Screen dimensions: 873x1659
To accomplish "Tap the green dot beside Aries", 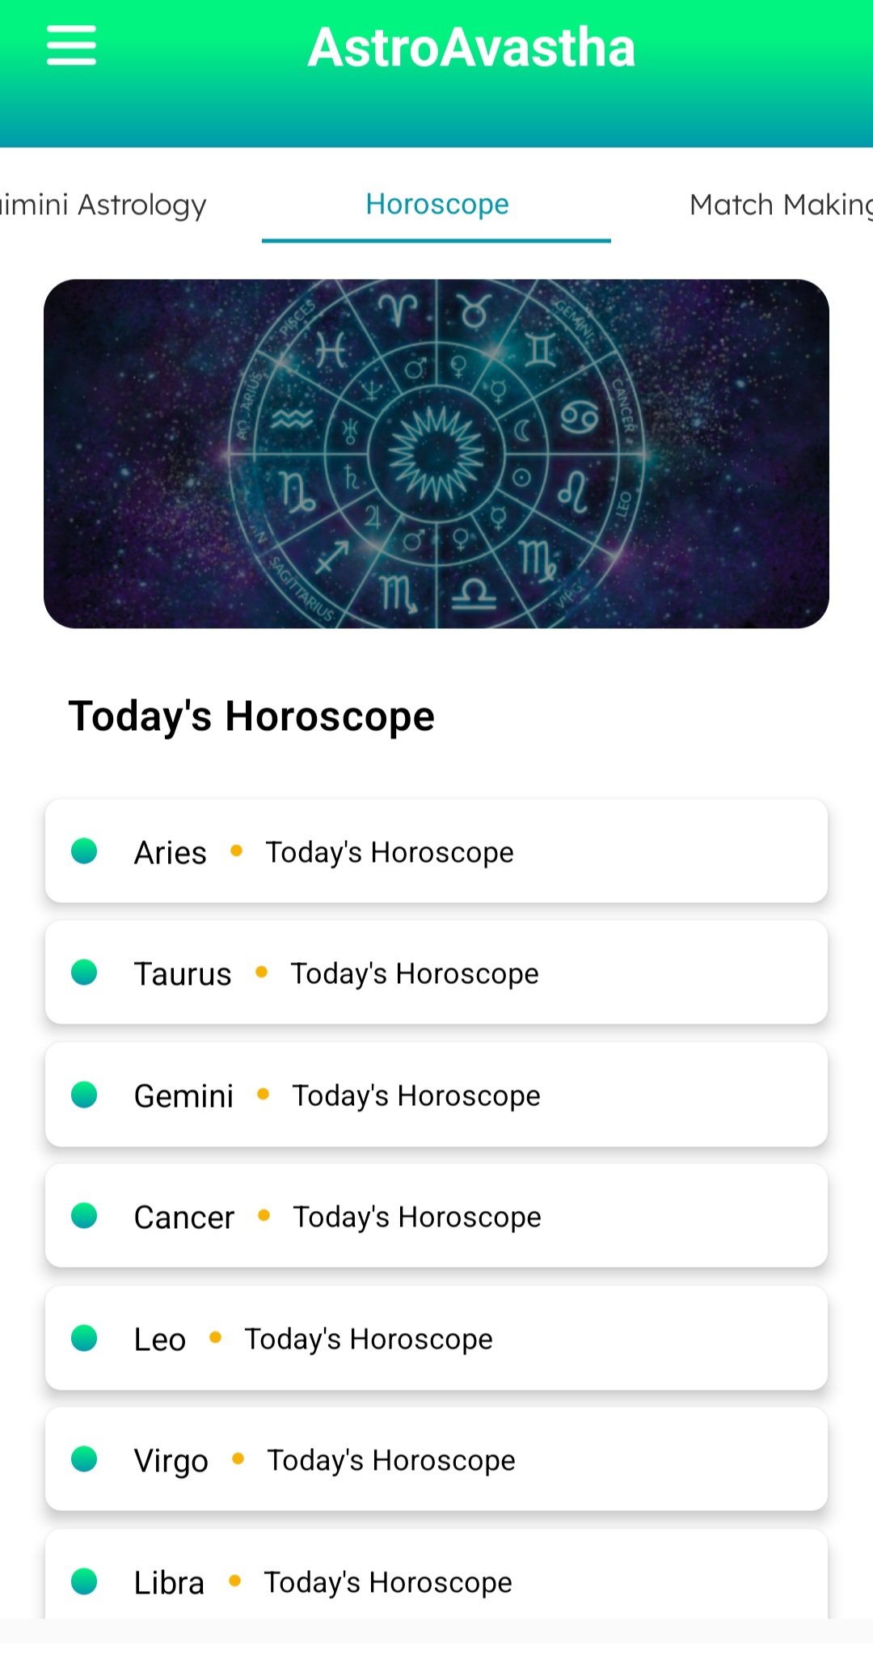I will [x=84, y=851].
